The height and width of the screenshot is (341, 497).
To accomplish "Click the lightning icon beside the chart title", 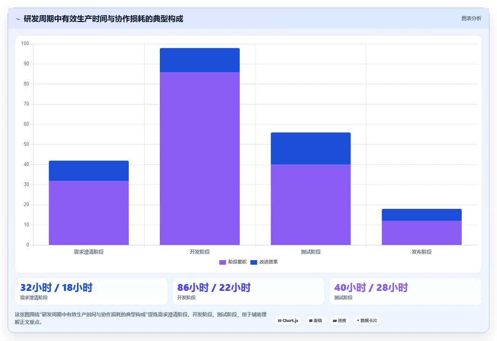I will [x=18, y=19].
